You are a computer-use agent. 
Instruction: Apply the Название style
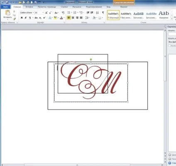164,15
